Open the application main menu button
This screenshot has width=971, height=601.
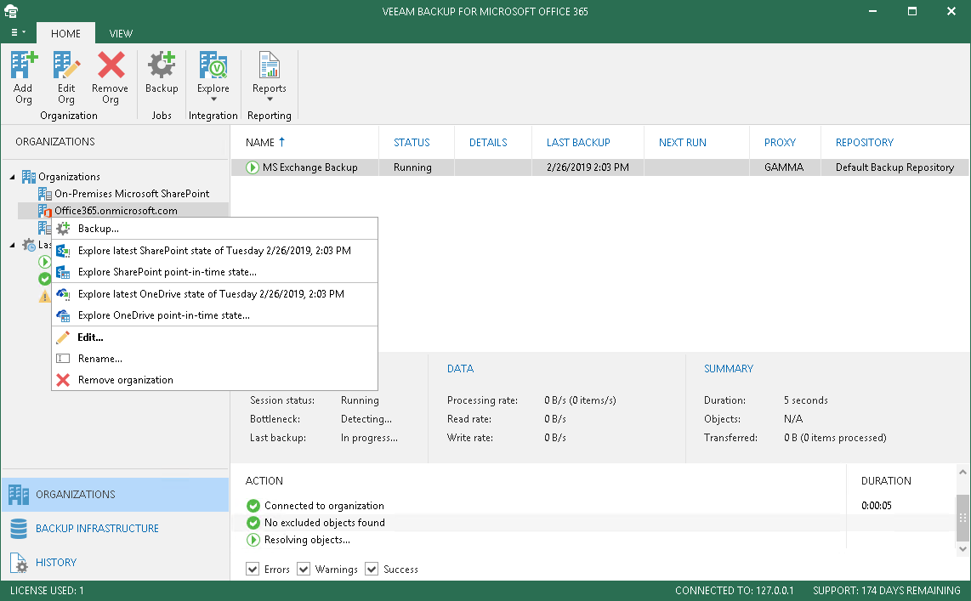(18, 32)
